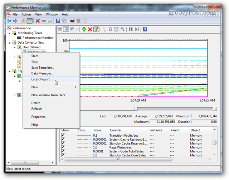The image size is (229, 180).
Task: Collapse the Monitoring Tools node arrow
Action: [10, 33]
